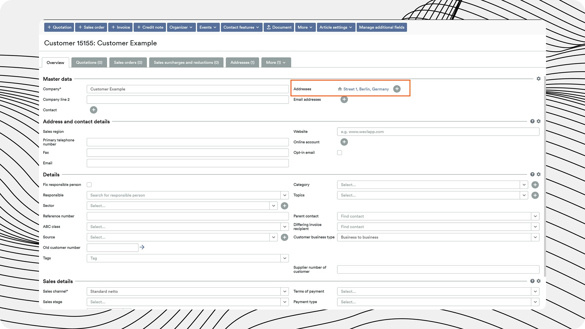Image resolution: width=585 pixels, height=329 pixels.
Task: Add a new Source with plus icon
Action: pyautogui.click(x=284, y=237)
